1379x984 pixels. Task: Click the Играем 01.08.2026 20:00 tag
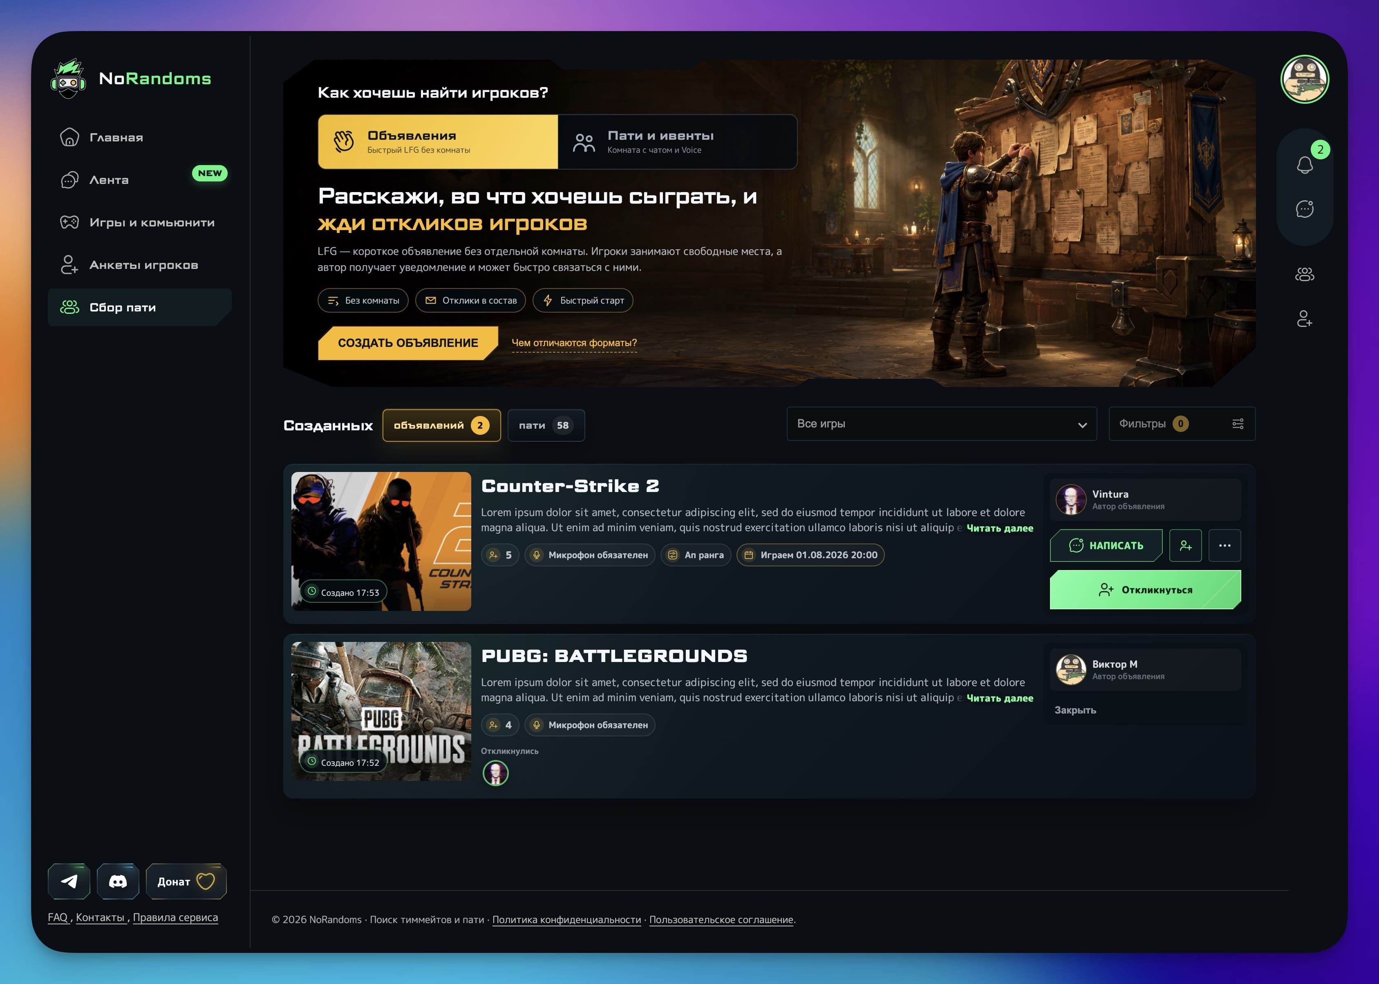[x=810, y=555]
